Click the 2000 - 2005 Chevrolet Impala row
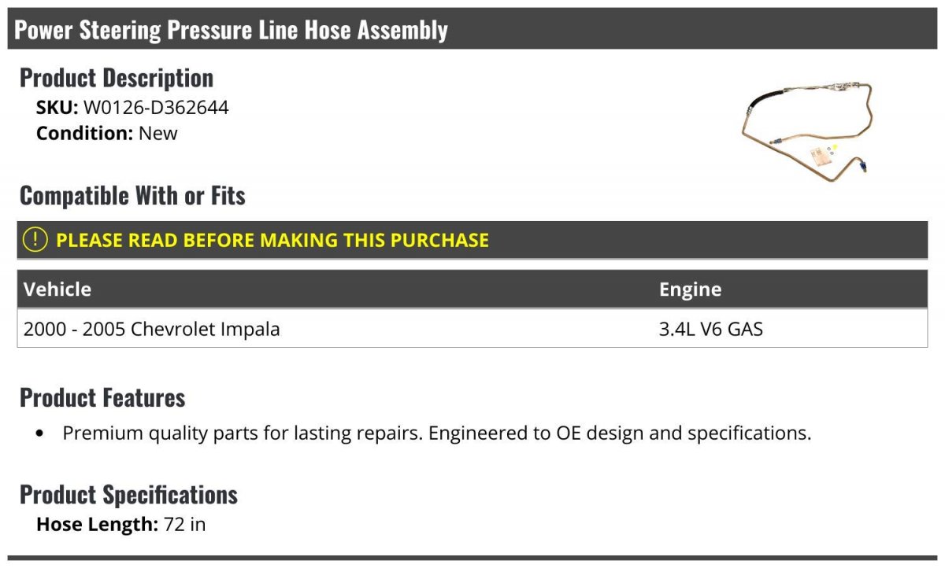The height and width of the screenshot is (568, 945). 472,328
